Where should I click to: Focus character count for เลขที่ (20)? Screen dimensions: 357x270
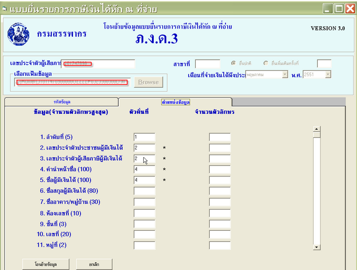coord(220,234)
